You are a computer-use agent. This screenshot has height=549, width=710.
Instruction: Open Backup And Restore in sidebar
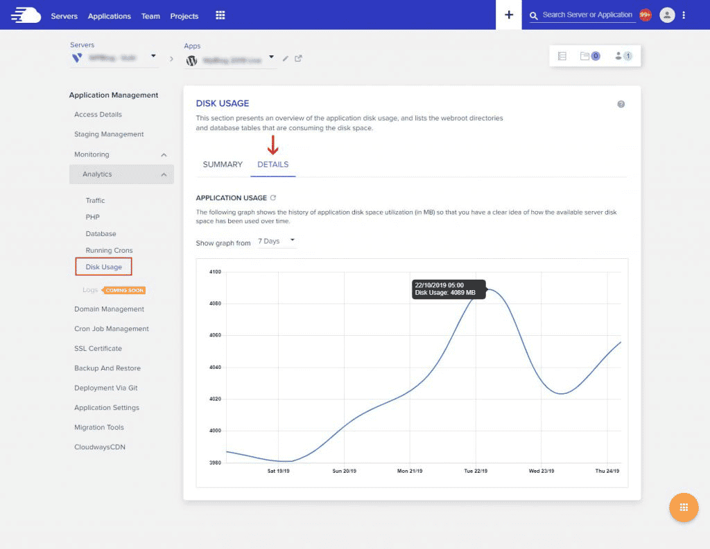click(107, 368)
